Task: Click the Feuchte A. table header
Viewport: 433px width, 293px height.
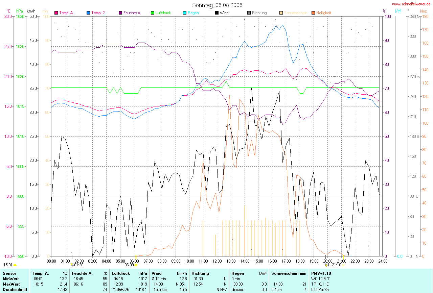Action: 82,273
